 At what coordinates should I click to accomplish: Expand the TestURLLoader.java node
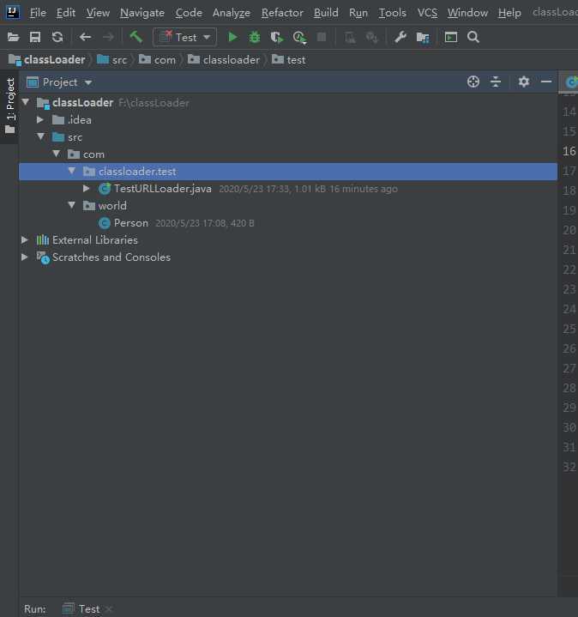coord(87,188)
